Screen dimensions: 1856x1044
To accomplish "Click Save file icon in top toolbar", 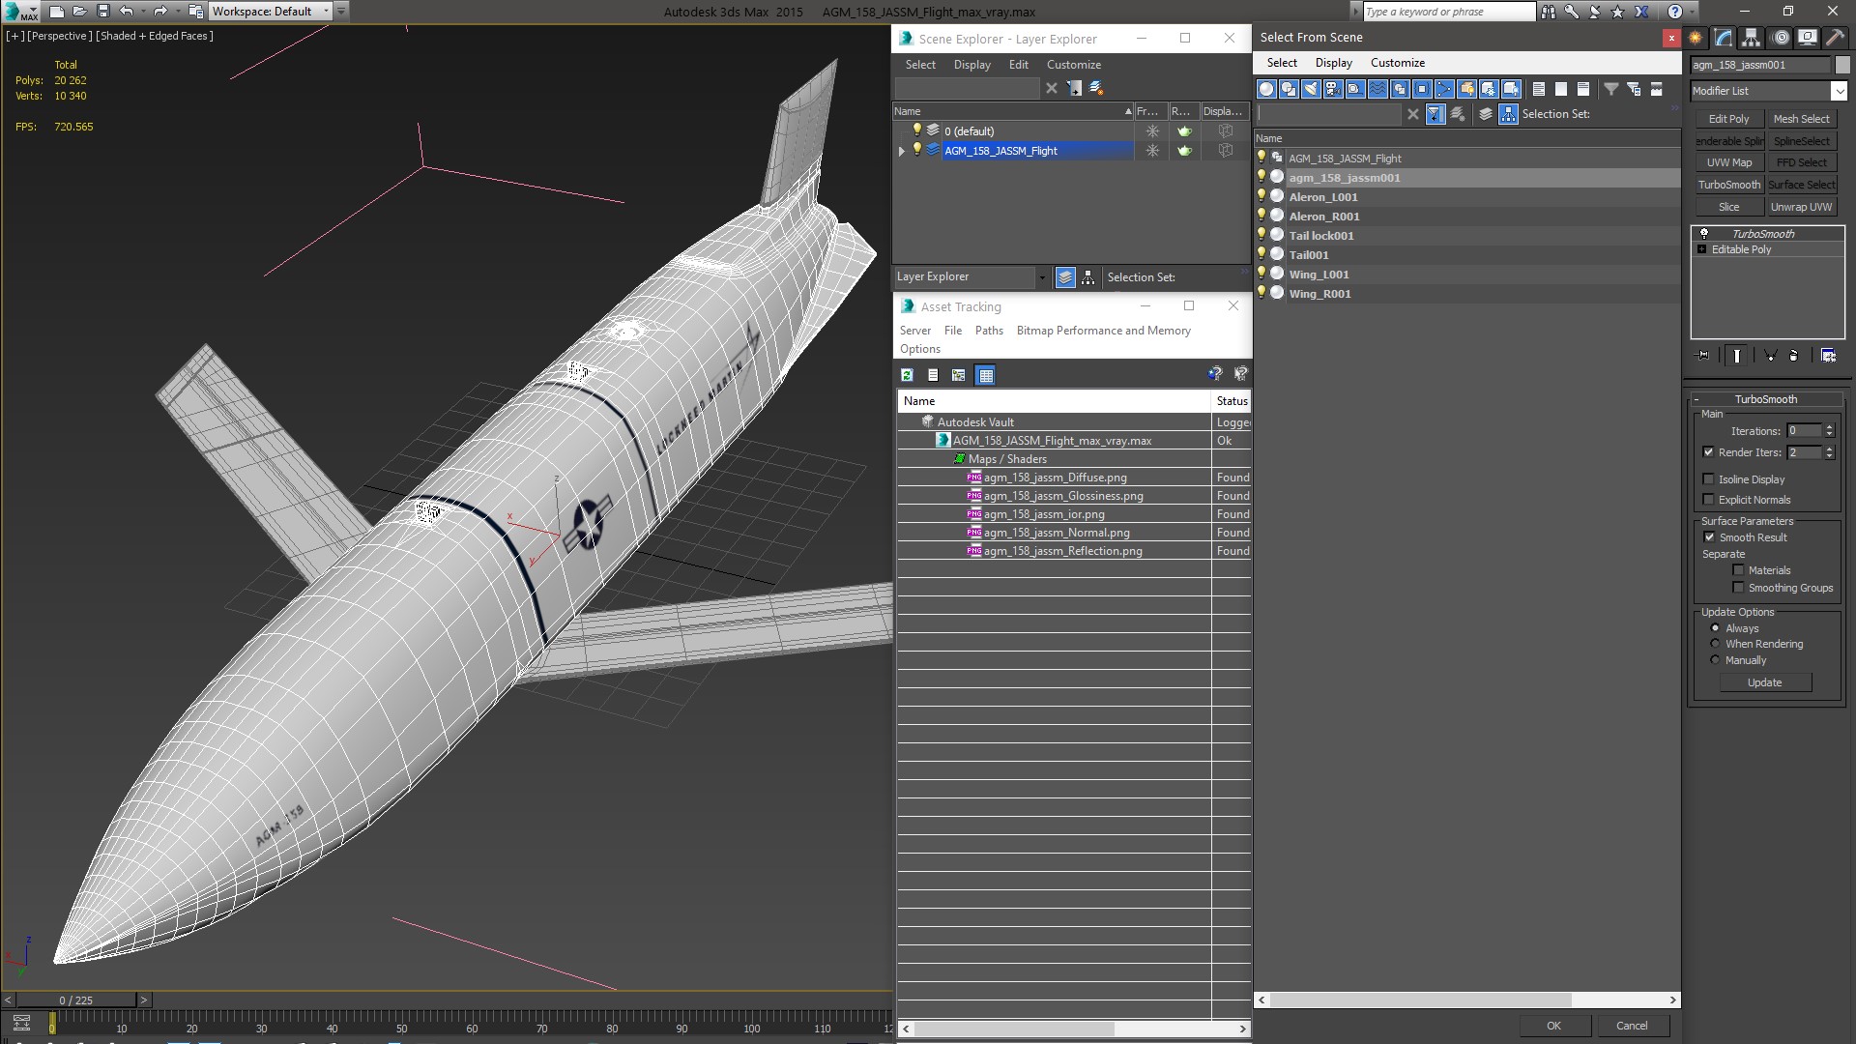I will tap(103, 12).
